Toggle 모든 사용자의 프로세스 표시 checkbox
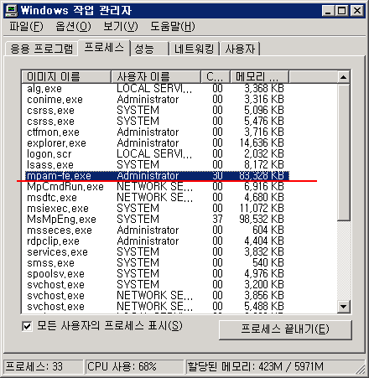The width and height of the screenshot is (369, 378). (27, 326)
